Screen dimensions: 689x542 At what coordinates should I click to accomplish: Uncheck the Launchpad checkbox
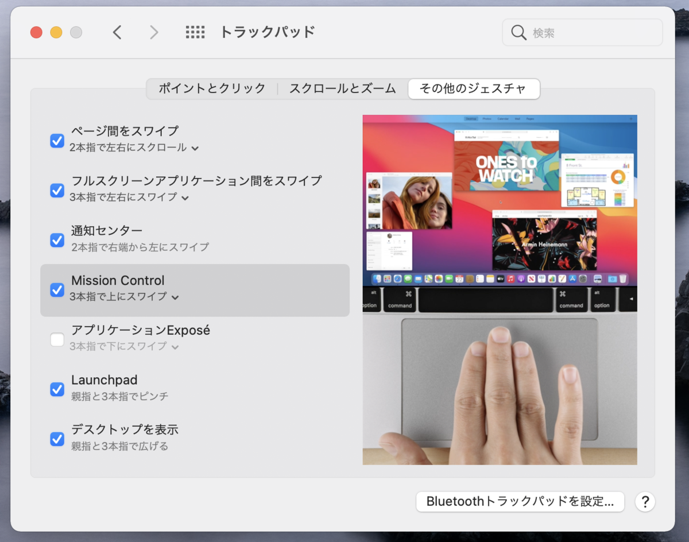(57, 389)
